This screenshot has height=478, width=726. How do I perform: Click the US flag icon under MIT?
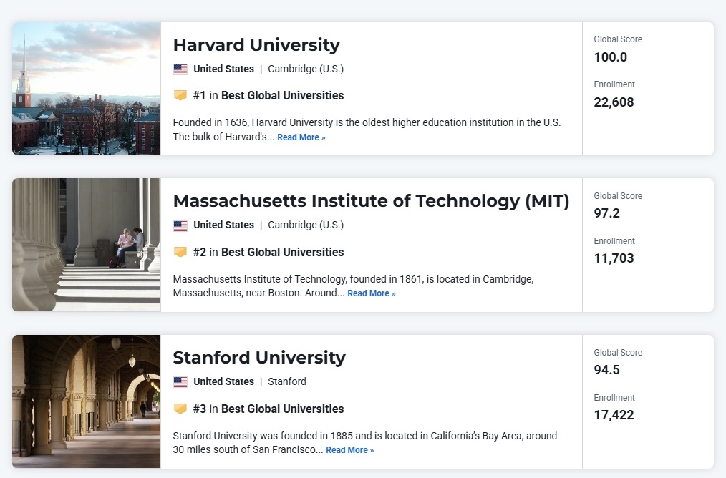click(180, 225)
